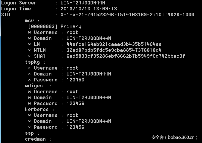Click the [00000003] Primary line
The image size is (202, 143).
[55, 27]
